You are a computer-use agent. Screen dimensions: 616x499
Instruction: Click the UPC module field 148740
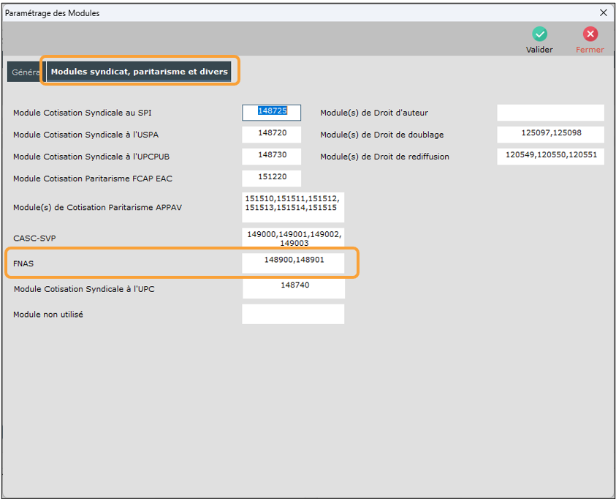click(x=294, y=288)
